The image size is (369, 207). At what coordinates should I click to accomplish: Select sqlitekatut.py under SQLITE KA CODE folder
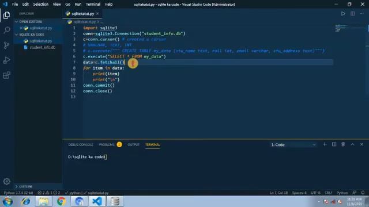point(41,41)
